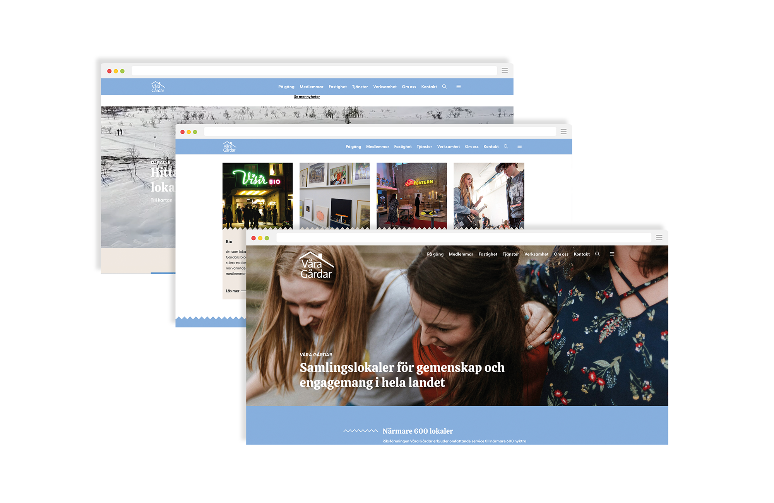This screenshot has height=503, width=774.
Task: Minimize front browser window yellow dot
Action: click(260, 238)
